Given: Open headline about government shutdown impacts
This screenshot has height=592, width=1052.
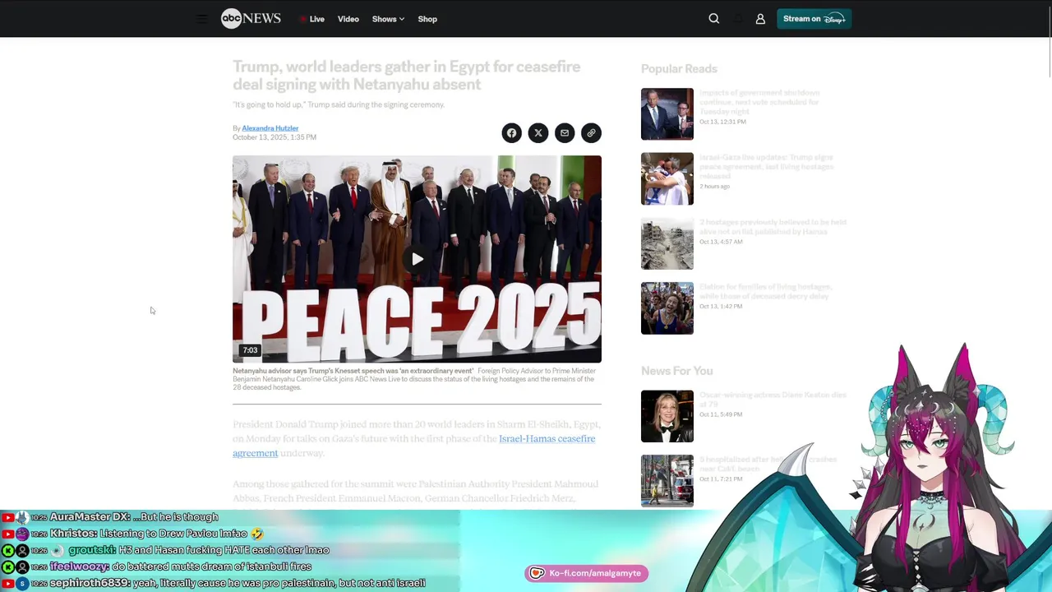Looking at the screenshot, I should click(x=759, y=102).
